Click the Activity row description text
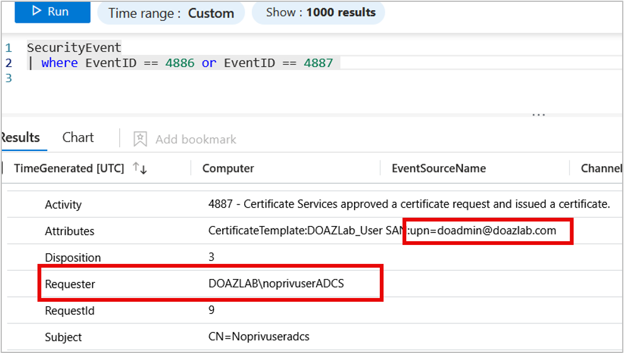Screen dimensions: 624x353 coord(409,205)
